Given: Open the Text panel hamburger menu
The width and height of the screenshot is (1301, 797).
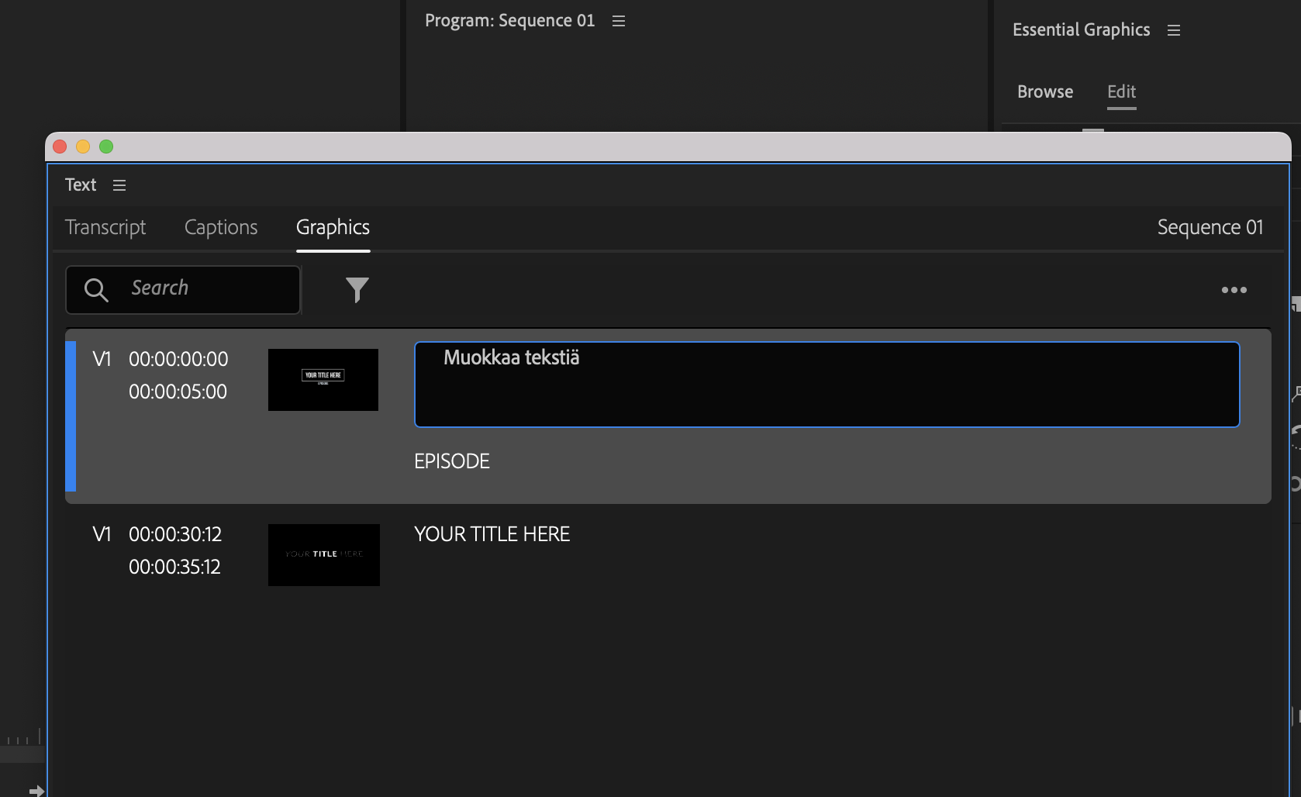Looking at the screenshot, I should pos(119,185).
